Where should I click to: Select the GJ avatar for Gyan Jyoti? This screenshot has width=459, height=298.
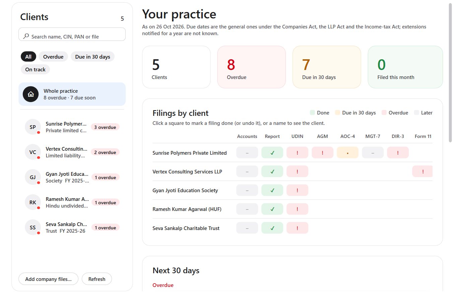[x=33, y=177]
